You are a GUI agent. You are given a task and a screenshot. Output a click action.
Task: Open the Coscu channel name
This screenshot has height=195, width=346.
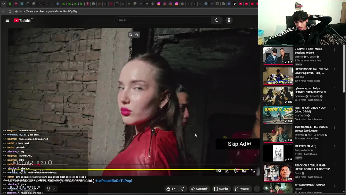click(298, 173)
